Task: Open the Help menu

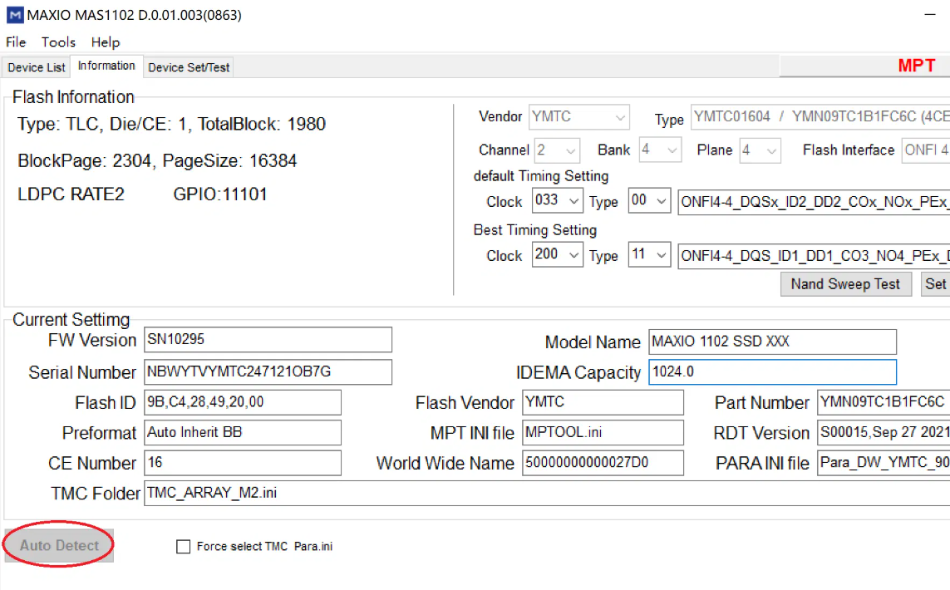Action: (x=106, y=42)
